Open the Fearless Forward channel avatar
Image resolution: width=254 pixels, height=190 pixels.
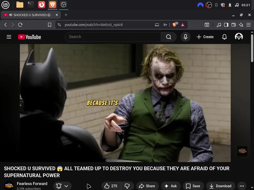tap(9, 186)
